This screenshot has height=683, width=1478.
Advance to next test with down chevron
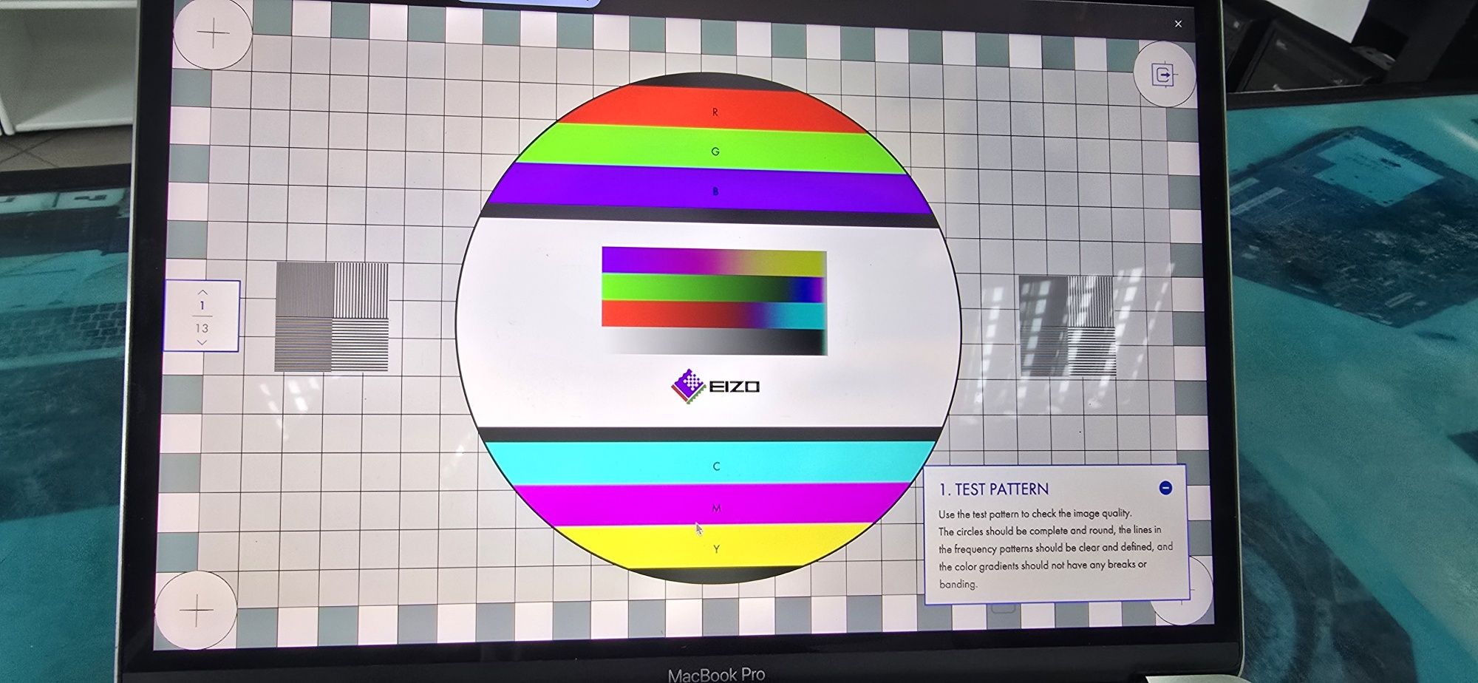202,342
